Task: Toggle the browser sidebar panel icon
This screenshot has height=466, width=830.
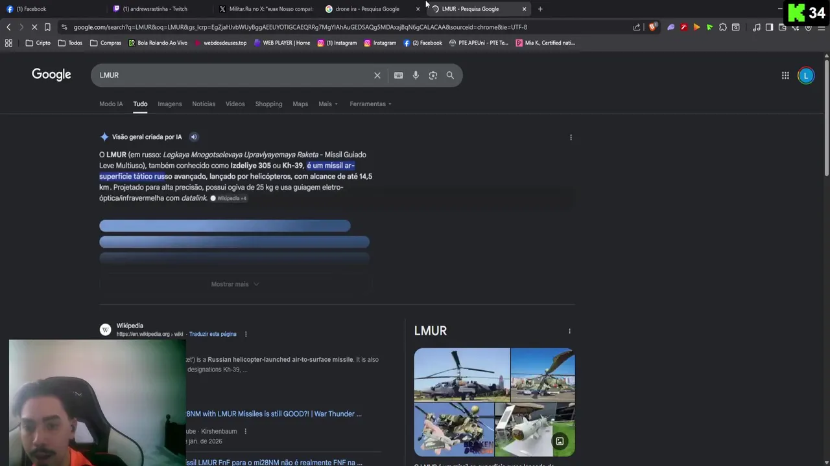Action: pos(769,27)
